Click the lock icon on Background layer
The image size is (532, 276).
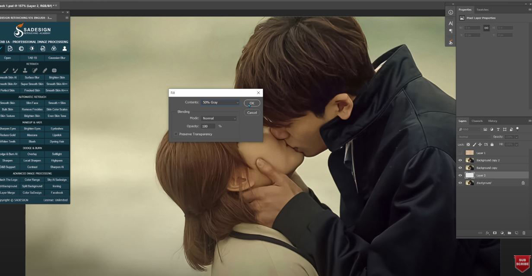tap(523, 183)
